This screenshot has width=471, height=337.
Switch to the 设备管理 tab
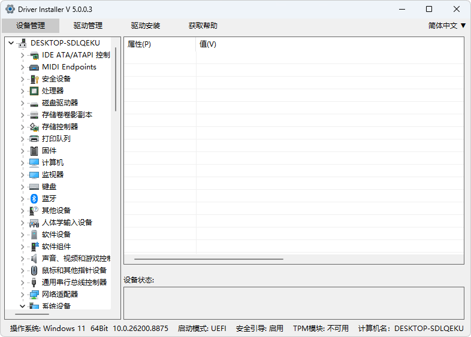tap(31, 26)
